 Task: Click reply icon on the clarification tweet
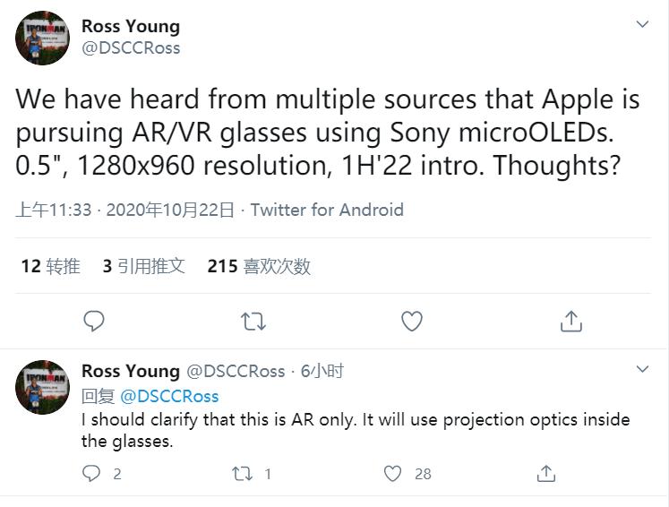92,473
